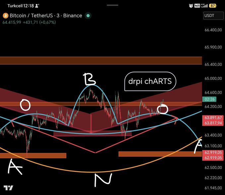Open the USDT currency selector
The height and width of the screenshot is (195, 225).
point(213,16)
